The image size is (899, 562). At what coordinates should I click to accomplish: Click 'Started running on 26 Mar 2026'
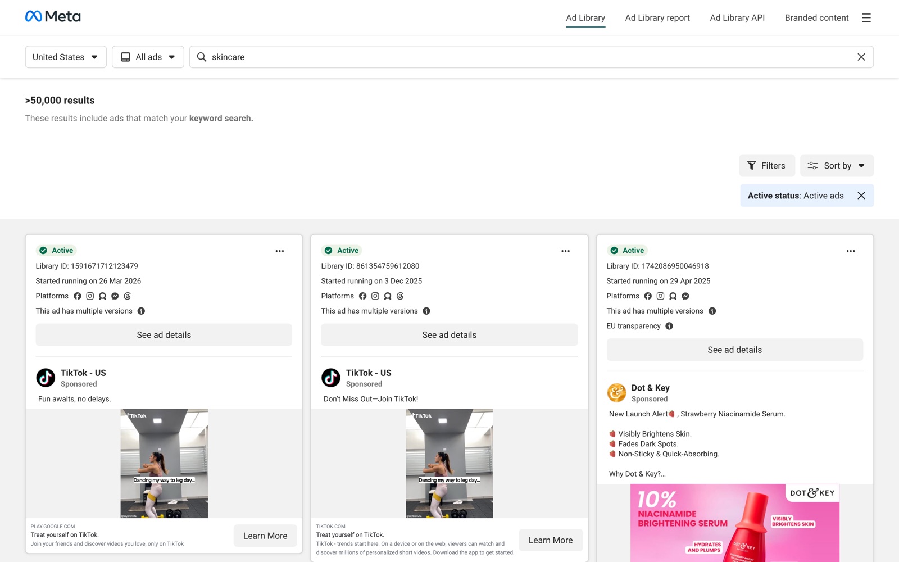(x=88, y=281)
